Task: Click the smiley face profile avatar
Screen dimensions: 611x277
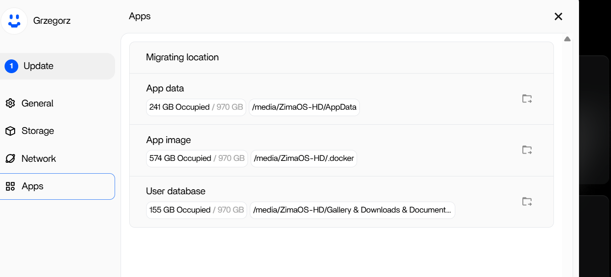Action: (14, 21)
